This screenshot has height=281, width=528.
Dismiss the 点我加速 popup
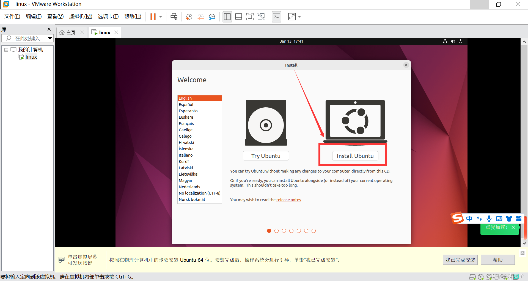tap(513, 227)
